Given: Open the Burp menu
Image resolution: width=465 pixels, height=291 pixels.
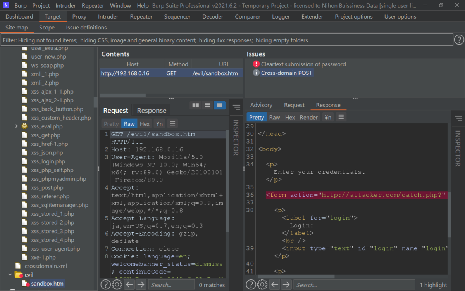Looking at the screenshot, I should pyautogui.click(x=21, y=5).
